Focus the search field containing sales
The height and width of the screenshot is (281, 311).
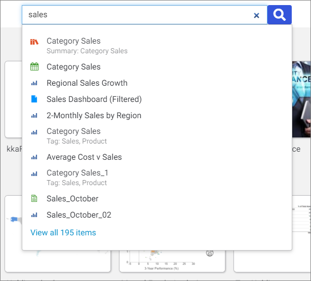point(137,15)
